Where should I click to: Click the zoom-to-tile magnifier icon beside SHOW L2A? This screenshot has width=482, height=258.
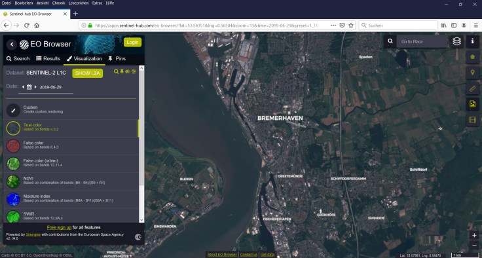[x=116, y=71]
